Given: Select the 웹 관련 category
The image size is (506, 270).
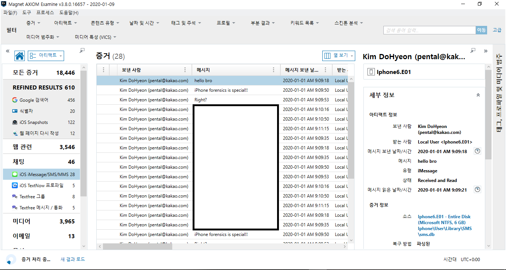Looking at the screenshot, I should [x=41, y=147].
